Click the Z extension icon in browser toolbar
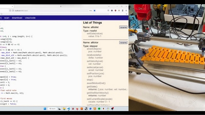Viewport: 205px width, 115px height. (122, 10)
